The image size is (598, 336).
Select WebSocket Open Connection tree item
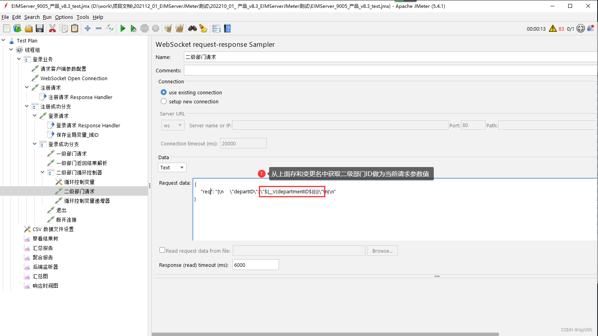pyautogui.click(x=74, y=78)
